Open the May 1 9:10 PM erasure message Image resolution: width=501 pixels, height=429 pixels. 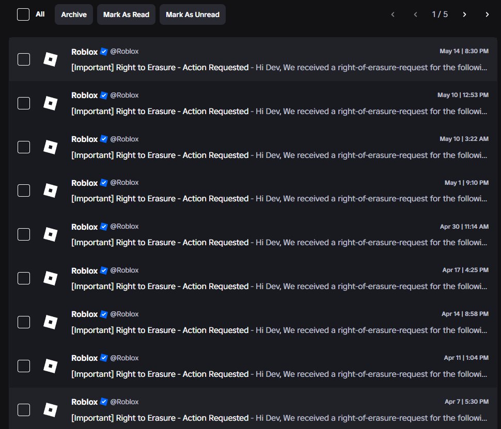click(x=253, y=190)
